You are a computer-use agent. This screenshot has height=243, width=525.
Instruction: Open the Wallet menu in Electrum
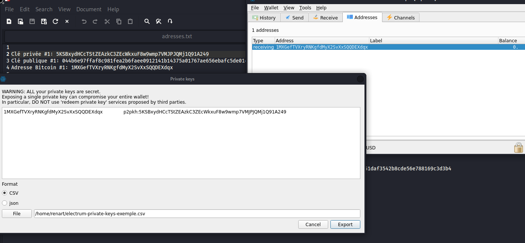pos(271,7)
